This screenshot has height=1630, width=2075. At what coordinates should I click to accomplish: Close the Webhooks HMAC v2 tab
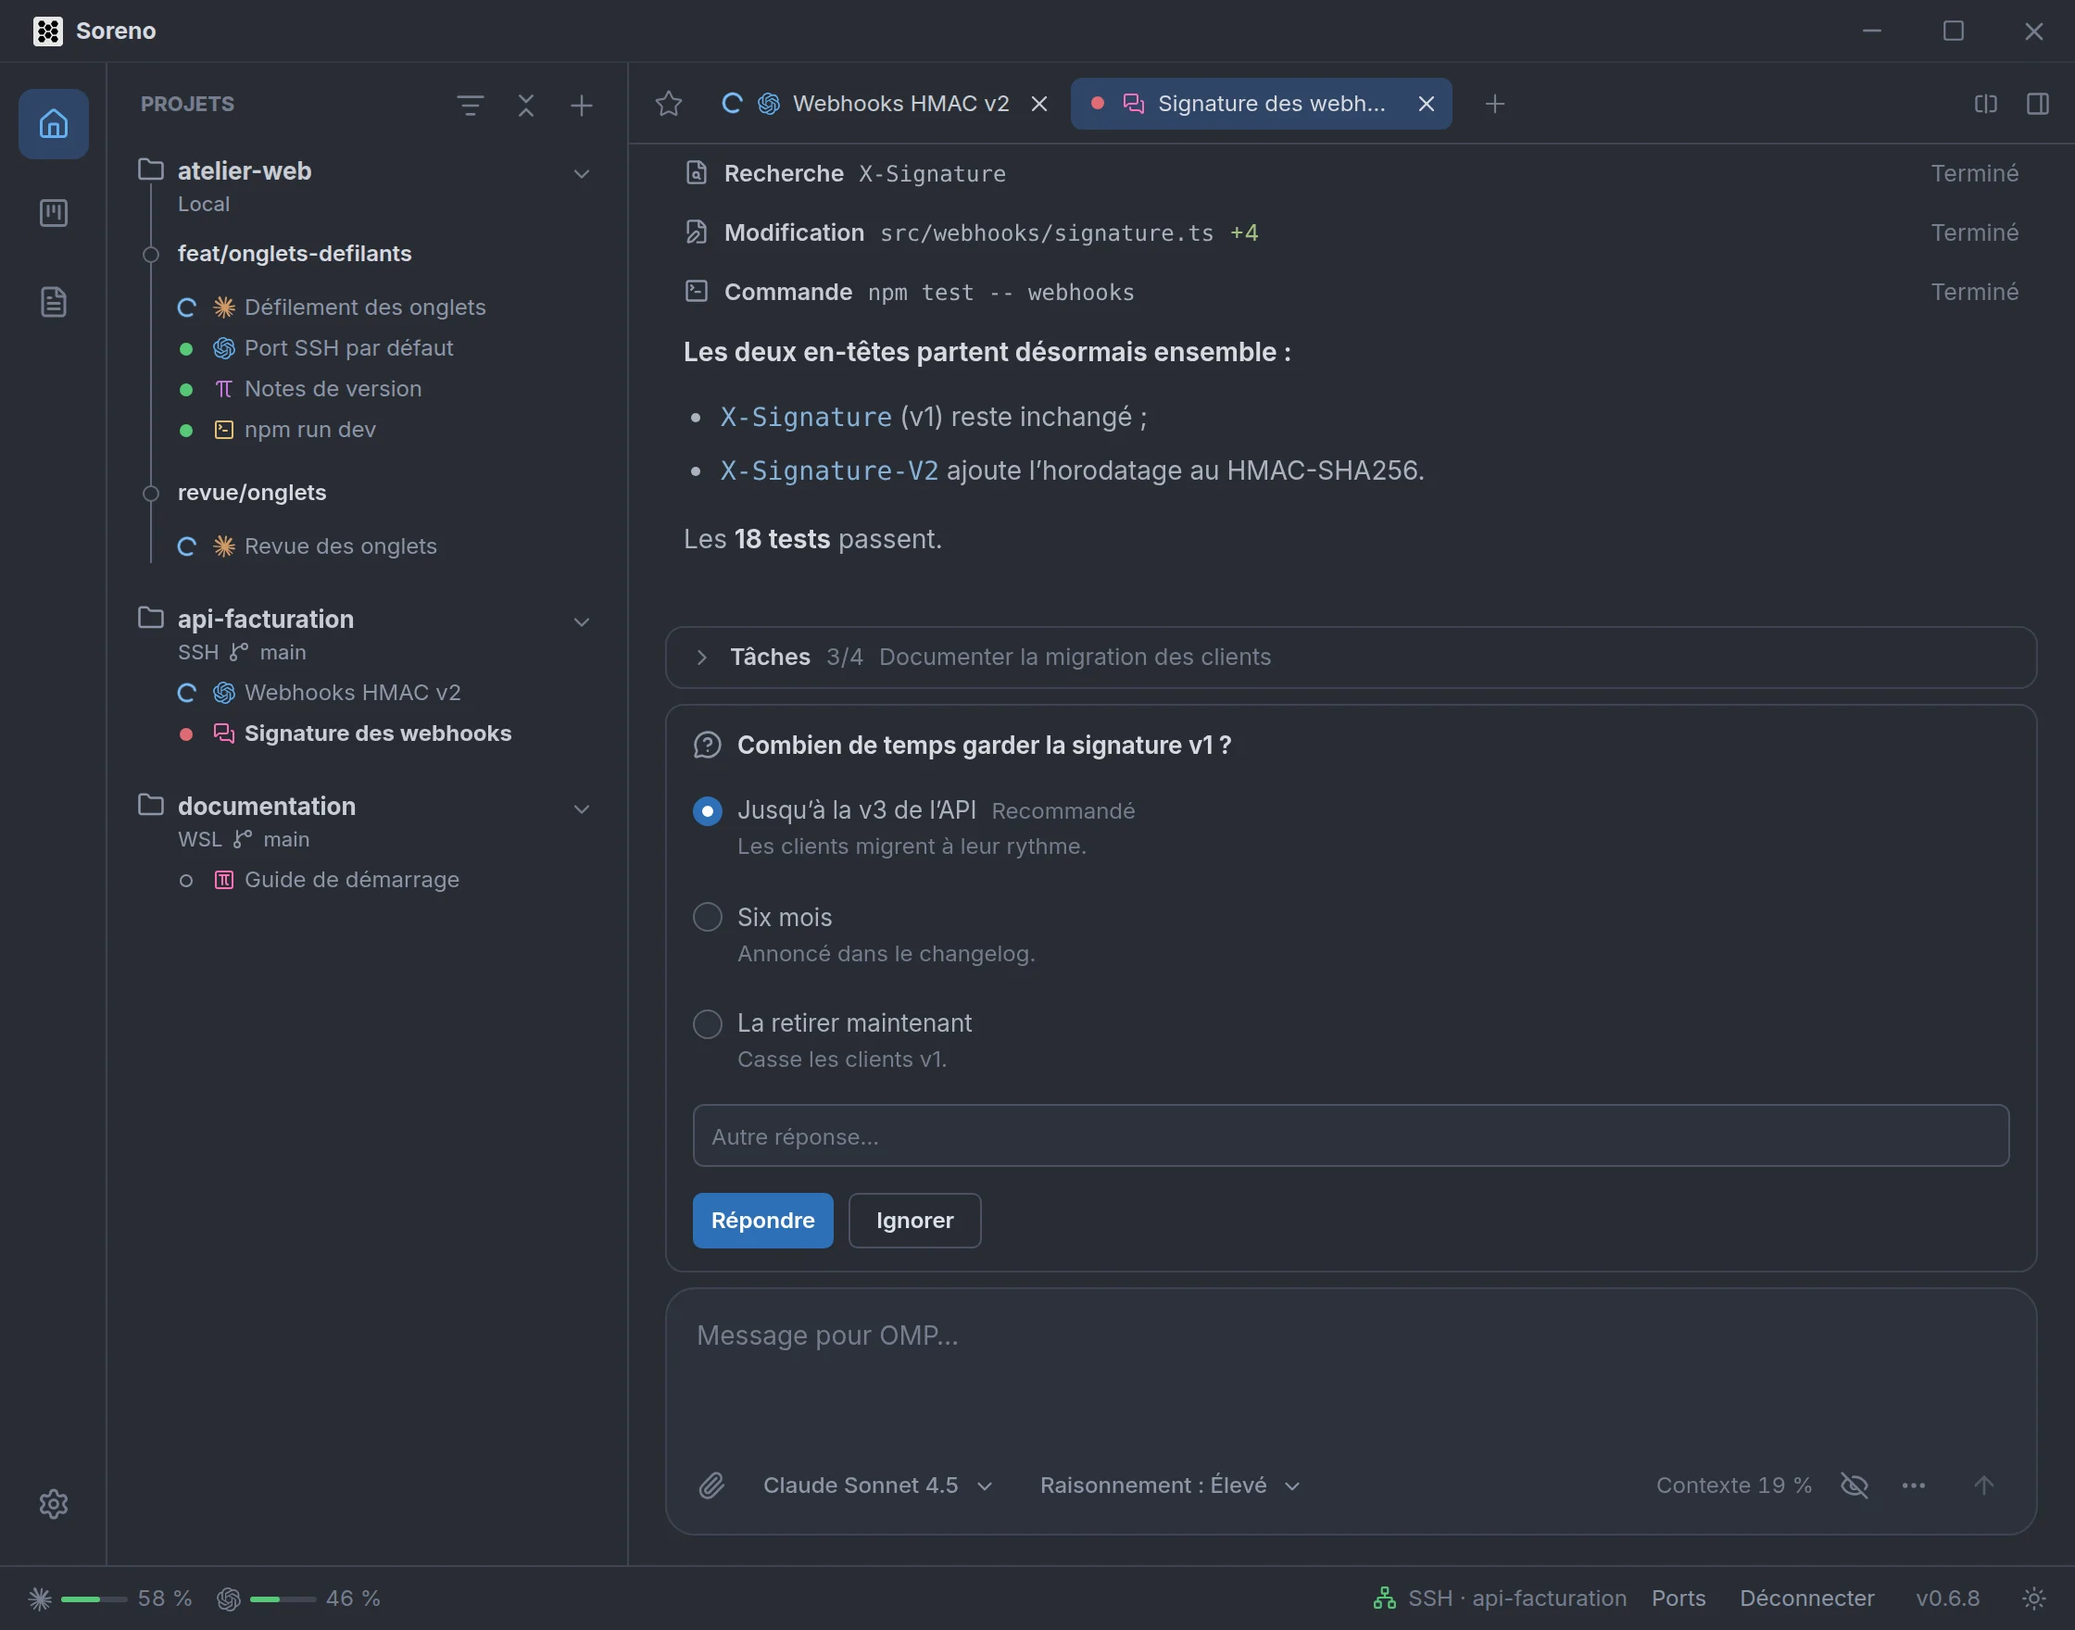pos(1039,104)
